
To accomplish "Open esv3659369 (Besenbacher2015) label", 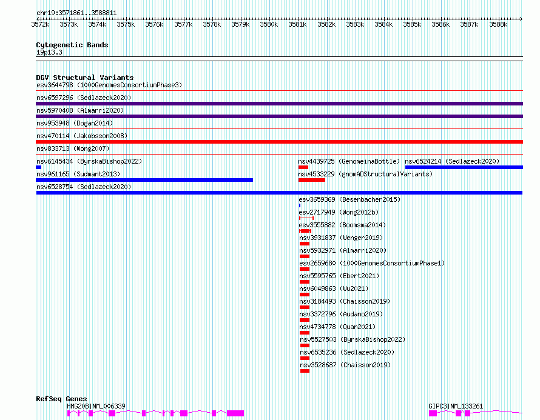I will [x=349, y=199].
